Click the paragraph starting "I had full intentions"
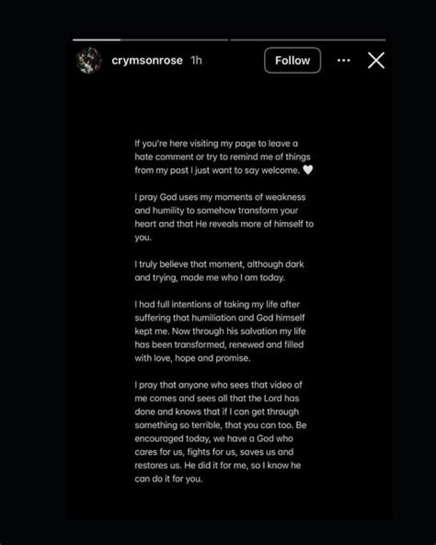Image resolution: width=436 pixels, height=545 pixels. [219, 331]
